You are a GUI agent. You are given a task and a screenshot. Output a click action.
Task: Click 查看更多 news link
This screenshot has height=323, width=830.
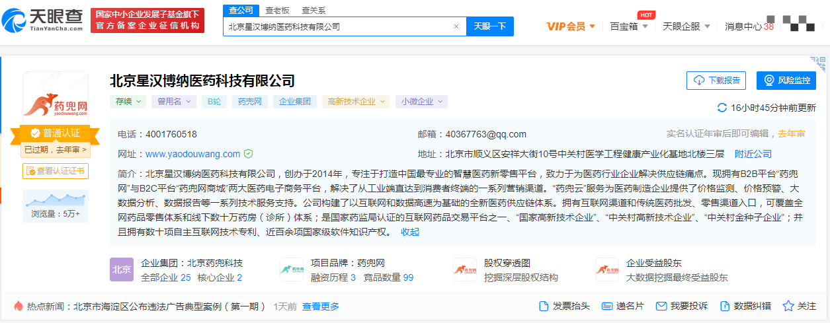(321, 306)
